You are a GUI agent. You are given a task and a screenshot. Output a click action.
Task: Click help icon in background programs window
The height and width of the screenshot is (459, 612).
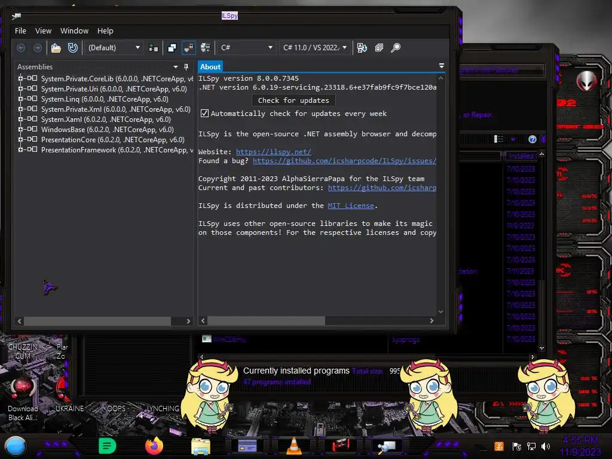click(x=533, y=139)
